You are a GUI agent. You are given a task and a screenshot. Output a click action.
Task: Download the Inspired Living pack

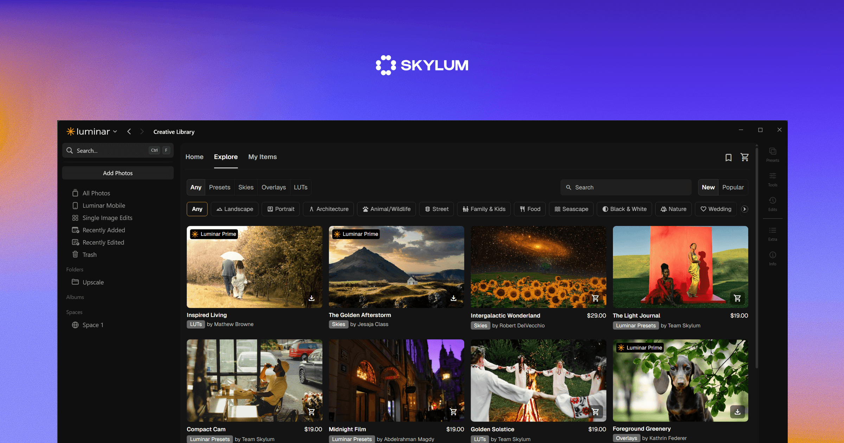(311, 298)
